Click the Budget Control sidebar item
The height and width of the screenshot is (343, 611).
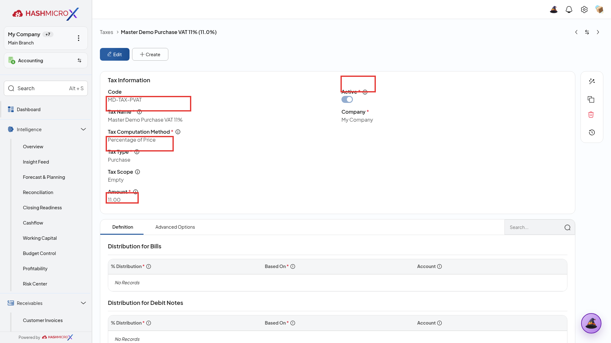point(39,253)
